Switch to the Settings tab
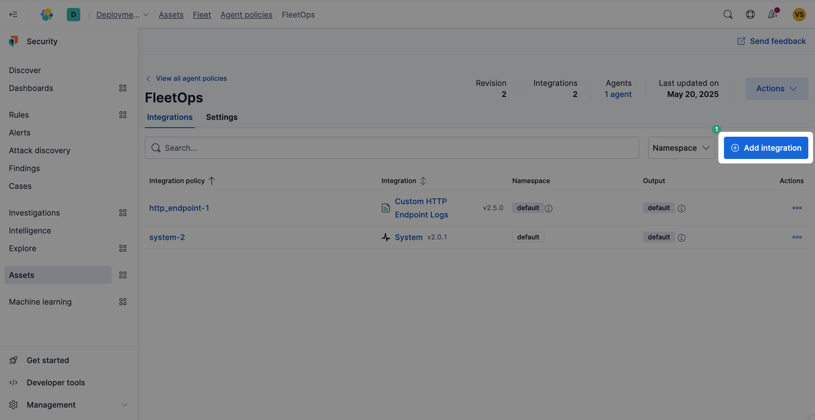The height and width of the screenshot is (420, 815). coord(222,117)
